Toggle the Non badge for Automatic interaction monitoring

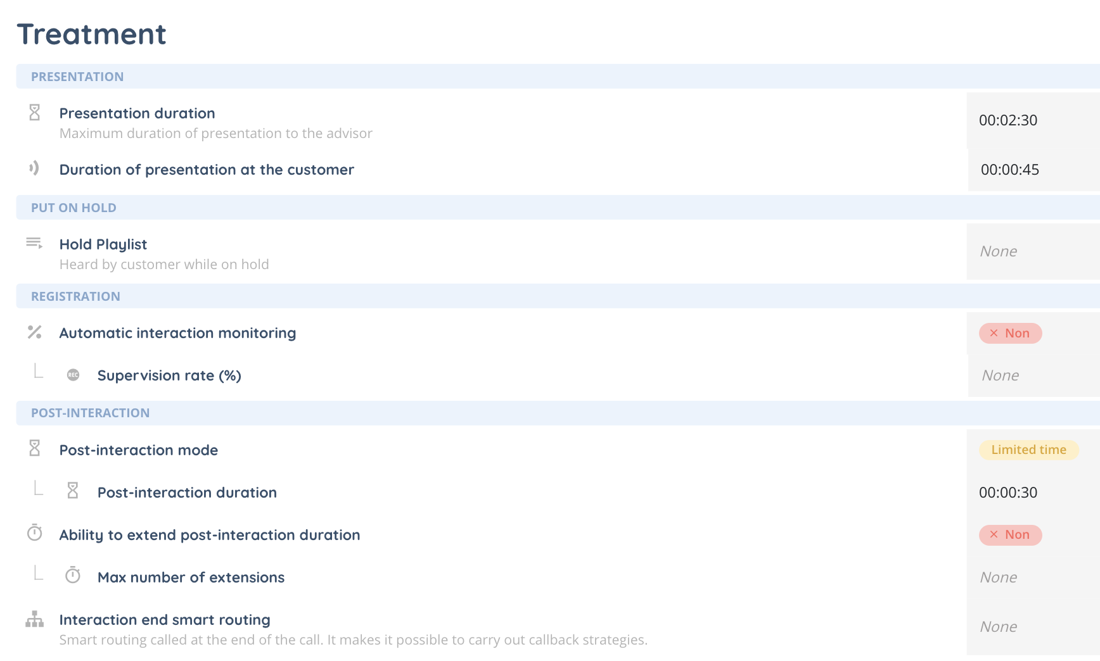pos(1010,333)
